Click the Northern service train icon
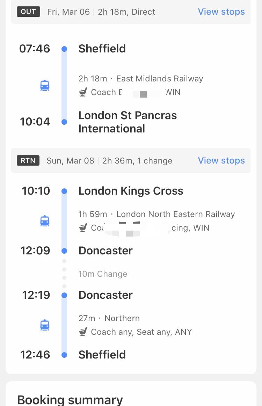Image resolution: width=262 pixels, height=406 pixels. pos(45,325)
